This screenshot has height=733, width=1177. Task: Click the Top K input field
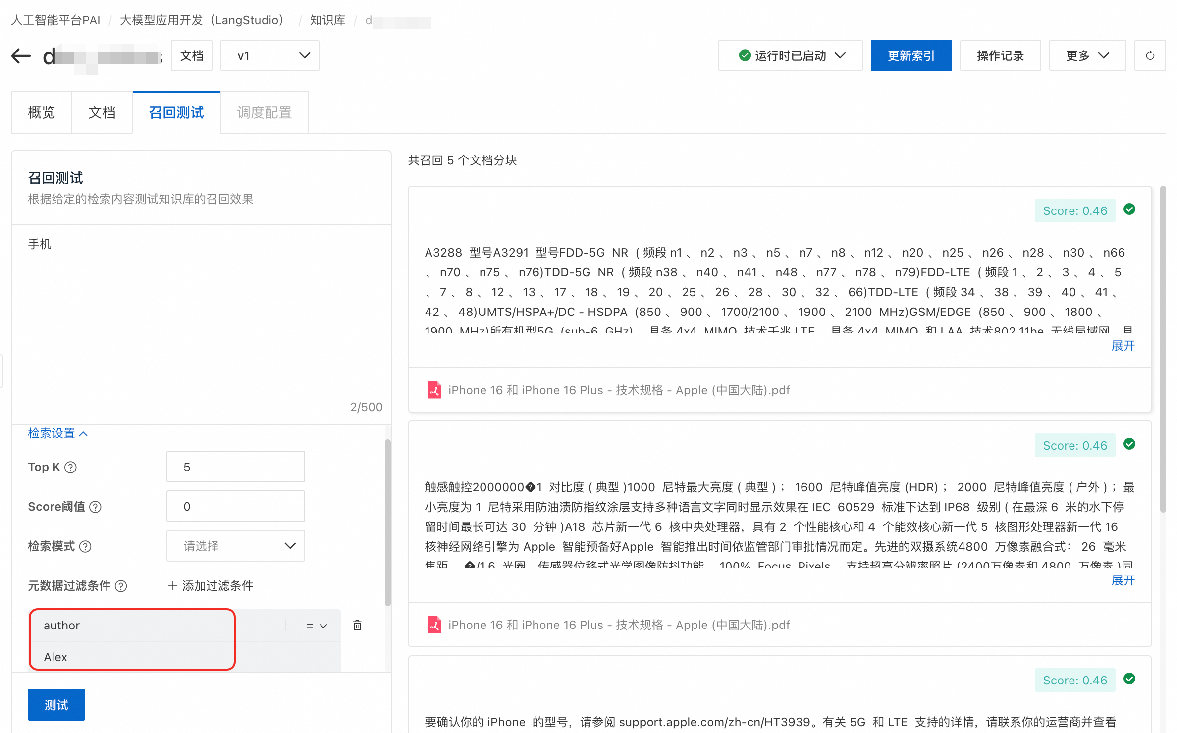point(236,467)
